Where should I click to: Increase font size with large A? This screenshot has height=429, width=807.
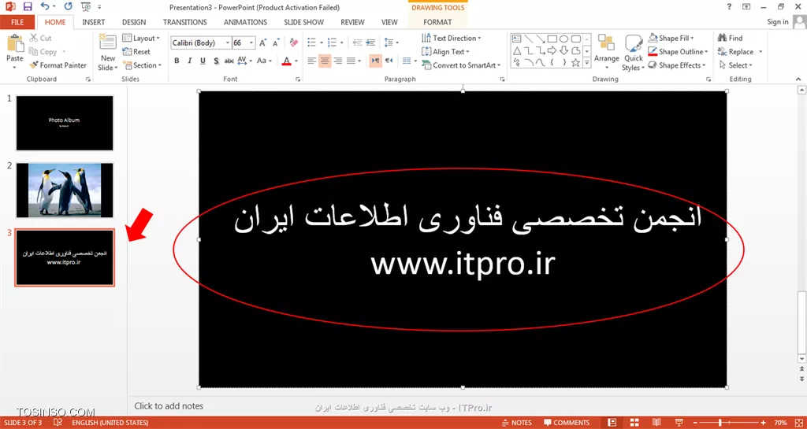[263, 43]
